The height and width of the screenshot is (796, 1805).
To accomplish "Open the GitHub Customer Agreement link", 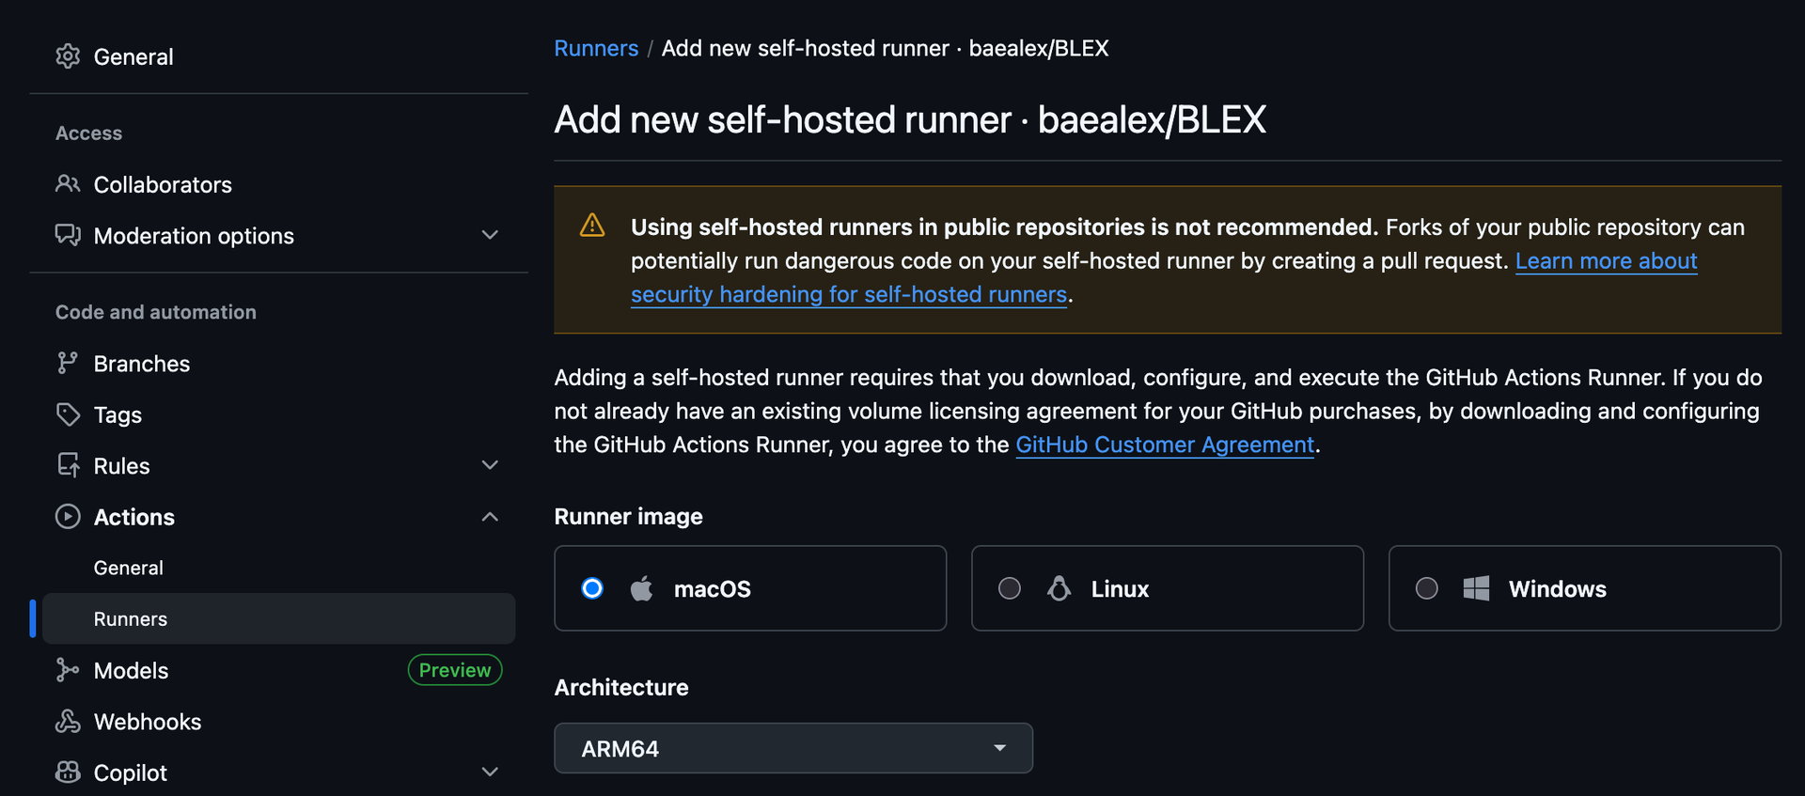I will [x=1165, y=445].
